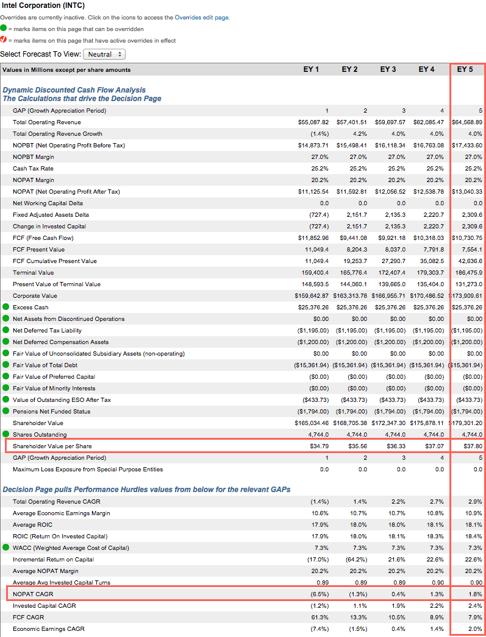Viewport: 486px width, 637px height.
Task: Click EY 1 FCF CAGR value 61.3%
Action: coord(321,617)
